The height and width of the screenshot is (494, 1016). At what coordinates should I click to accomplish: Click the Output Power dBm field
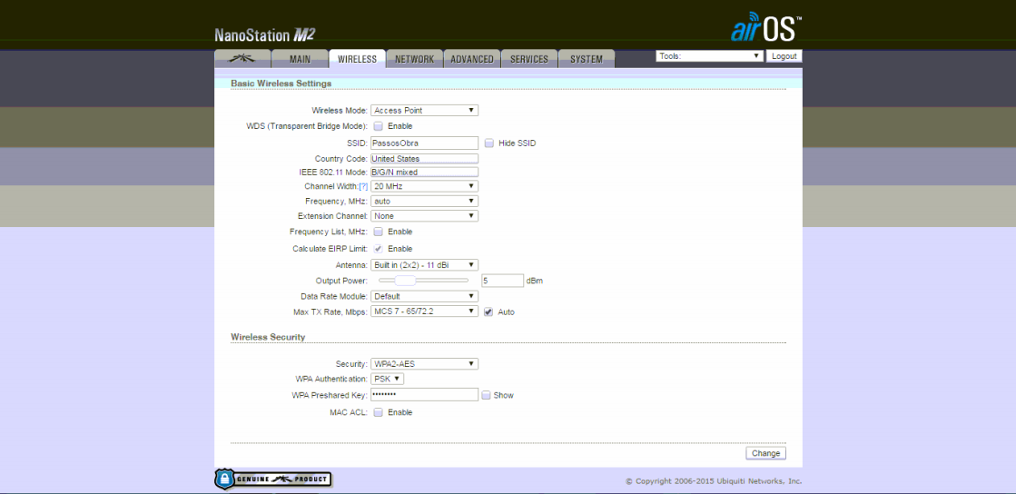[x=502, y=281]
